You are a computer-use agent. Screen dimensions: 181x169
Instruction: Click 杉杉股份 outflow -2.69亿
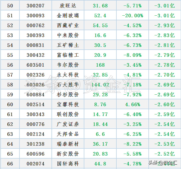coord(165,94)
